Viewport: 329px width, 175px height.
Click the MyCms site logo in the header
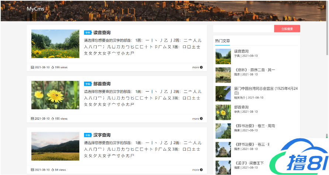[x=35, y=9]
